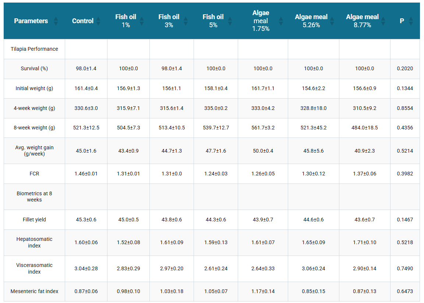Image resolution: width=424 pixels, height=303 pixels.
Task: Click the sort icon on Algae meal 1.75% column
Action: click(281, 21)
